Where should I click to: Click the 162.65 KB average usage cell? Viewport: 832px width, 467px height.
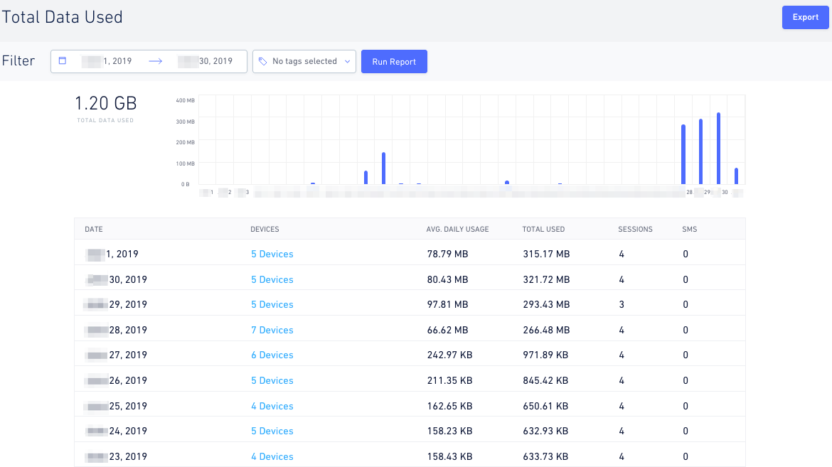tap(450, 406)
